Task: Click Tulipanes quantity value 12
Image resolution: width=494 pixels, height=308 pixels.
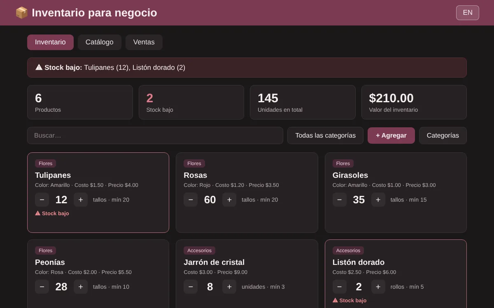Action: coord(61,200)
